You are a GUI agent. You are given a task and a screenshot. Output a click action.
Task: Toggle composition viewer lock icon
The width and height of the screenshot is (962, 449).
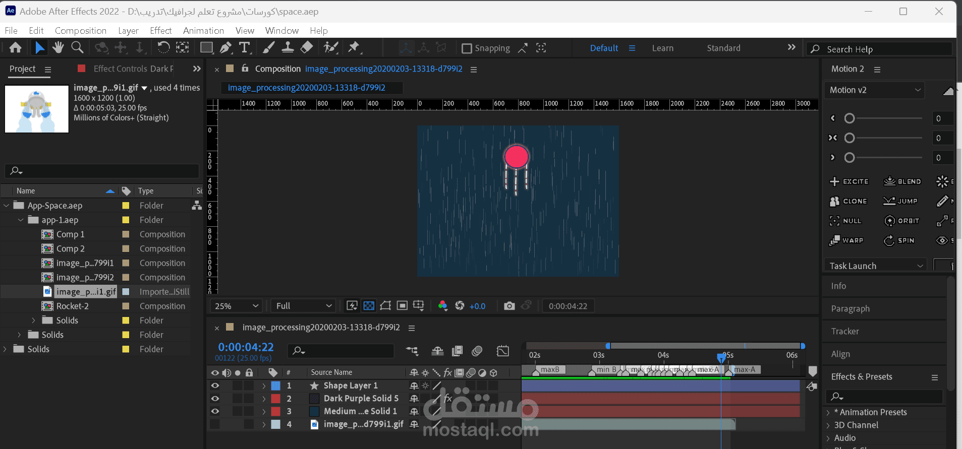tap(245, 69)
